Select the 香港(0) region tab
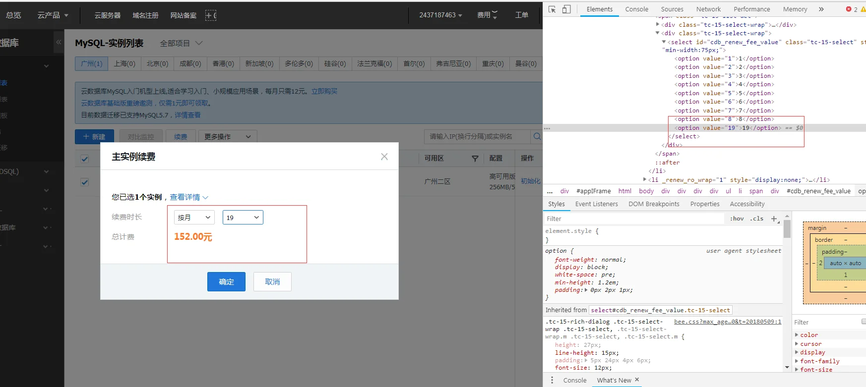The height and width of the screenshot is (387, 866). point(223,64)
